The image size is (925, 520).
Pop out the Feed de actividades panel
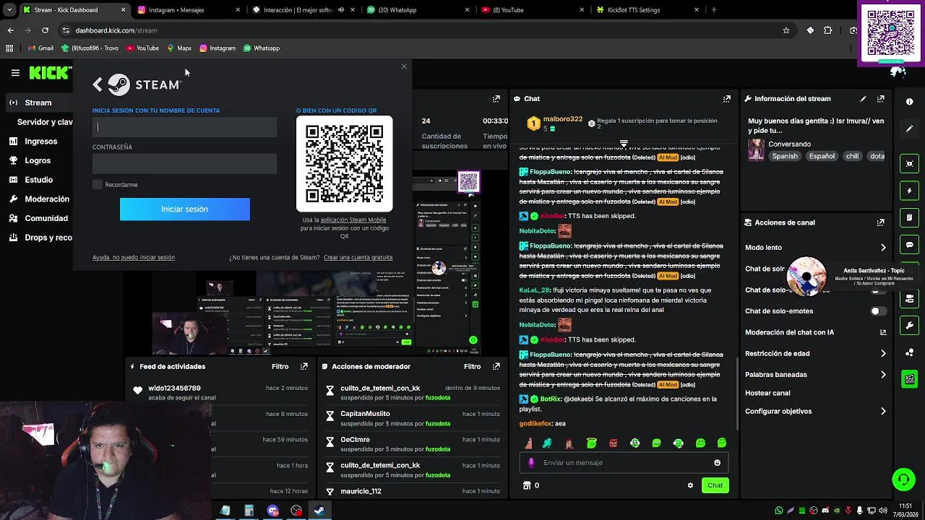click(x=304, y=367)
